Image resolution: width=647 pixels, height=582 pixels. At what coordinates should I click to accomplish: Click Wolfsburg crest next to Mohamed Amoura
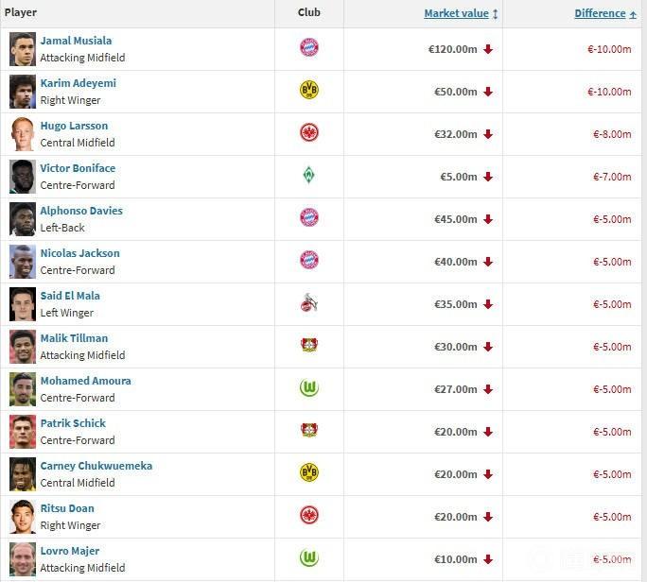[x=308, y=388]
